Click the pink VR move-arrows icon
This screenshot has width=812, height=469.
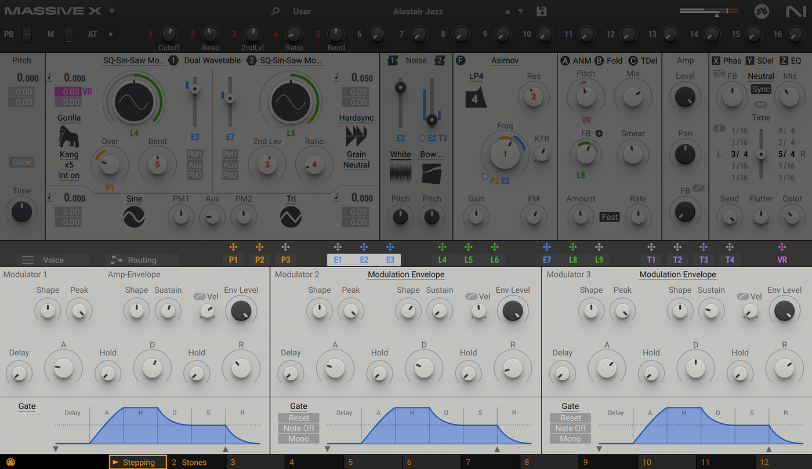point(782,247)
